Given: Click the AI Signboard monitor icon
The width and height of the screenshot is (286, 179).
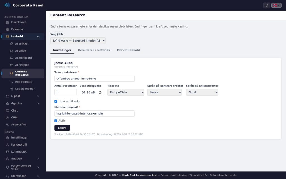Looking at the screenshot, I should click(x=12, y=58).
